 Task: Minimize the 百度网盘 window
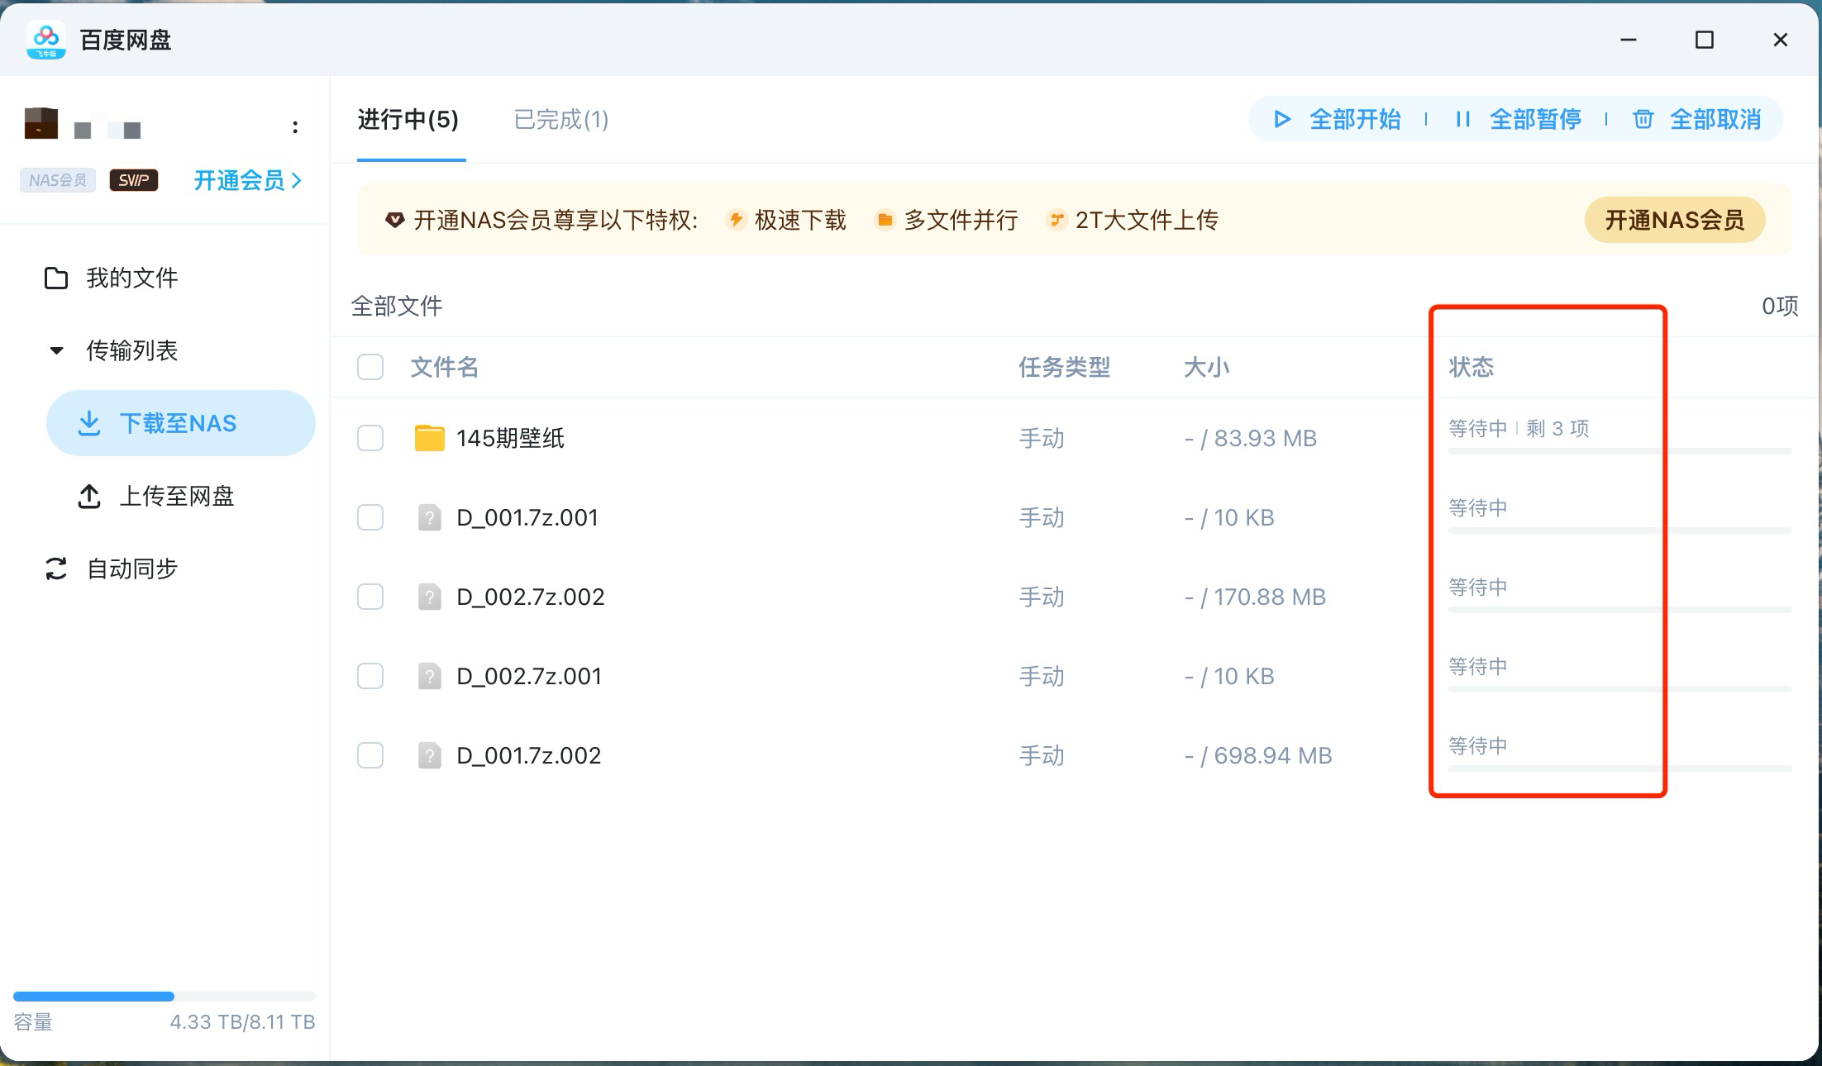click(1629, 40)
